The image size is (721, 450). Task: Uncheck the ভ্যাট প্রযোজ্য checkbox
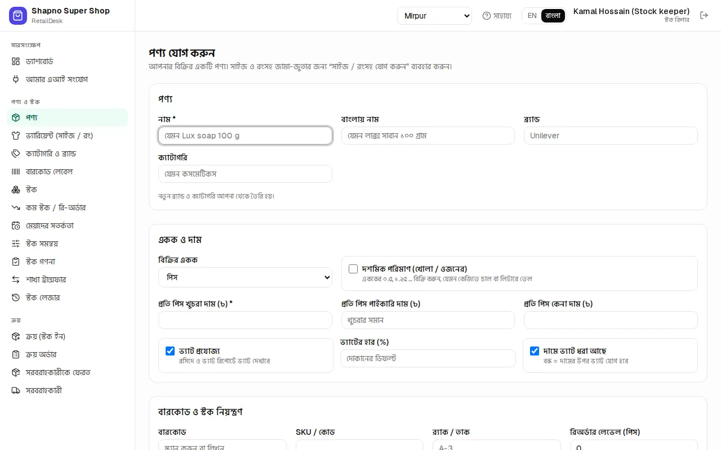(170, 351)
